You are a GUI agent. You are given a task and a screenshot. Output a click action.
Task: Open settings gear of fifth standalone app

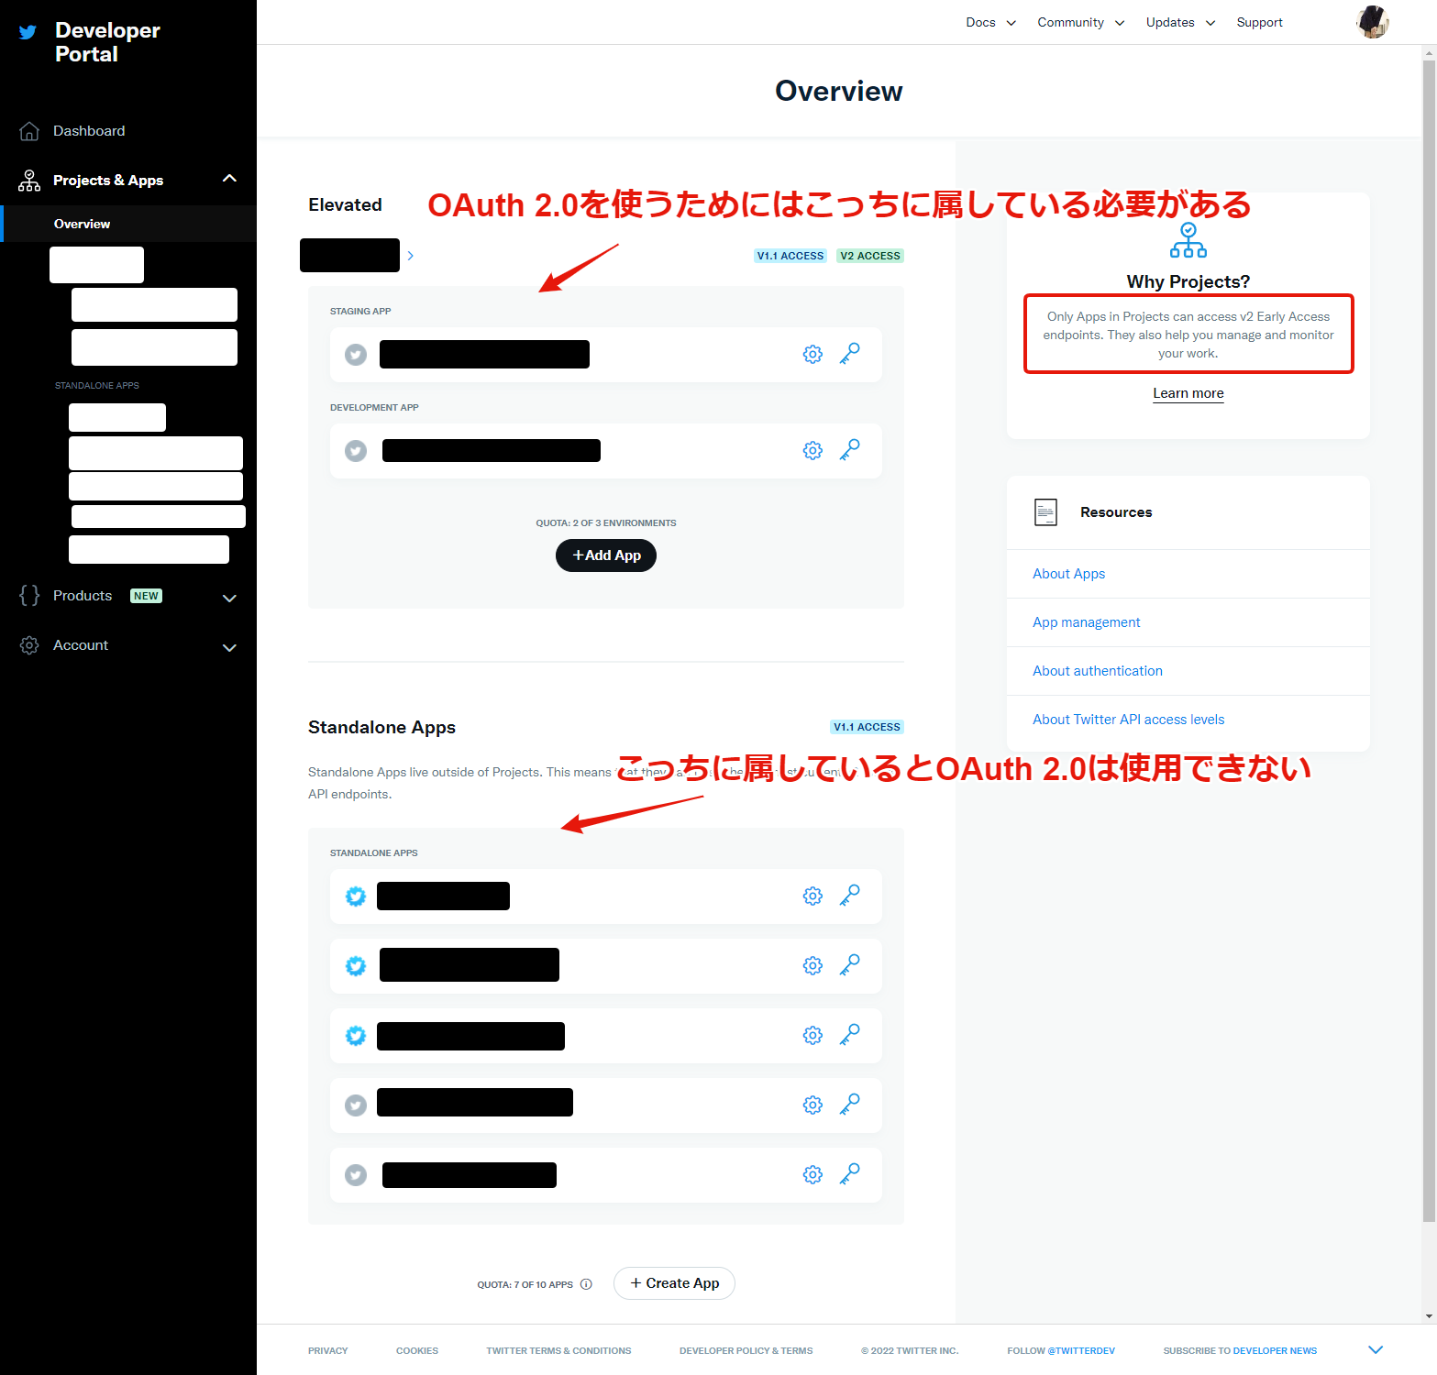click(x=812, y=1174)
